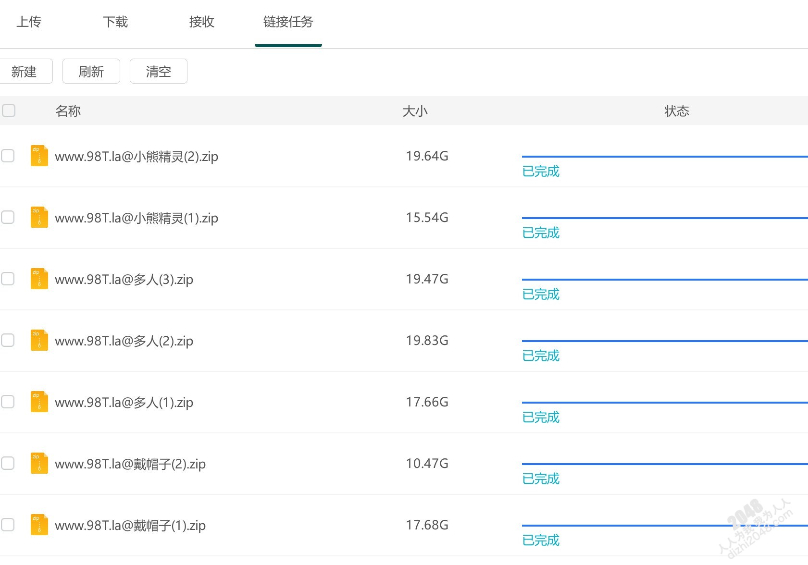Screen dimensions: 808x565
Task: Click the zip icon of 小熊精灵(2).zip
Action: (x=39, y=156)
